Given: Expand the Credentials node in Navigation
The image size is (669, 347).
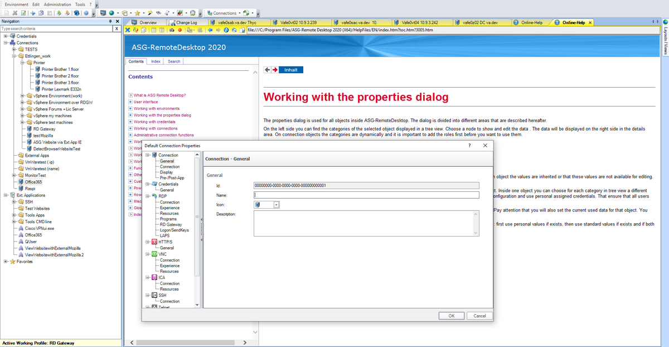Looking at the screenshot, I should pyautogui.click(x=5, y=36).
